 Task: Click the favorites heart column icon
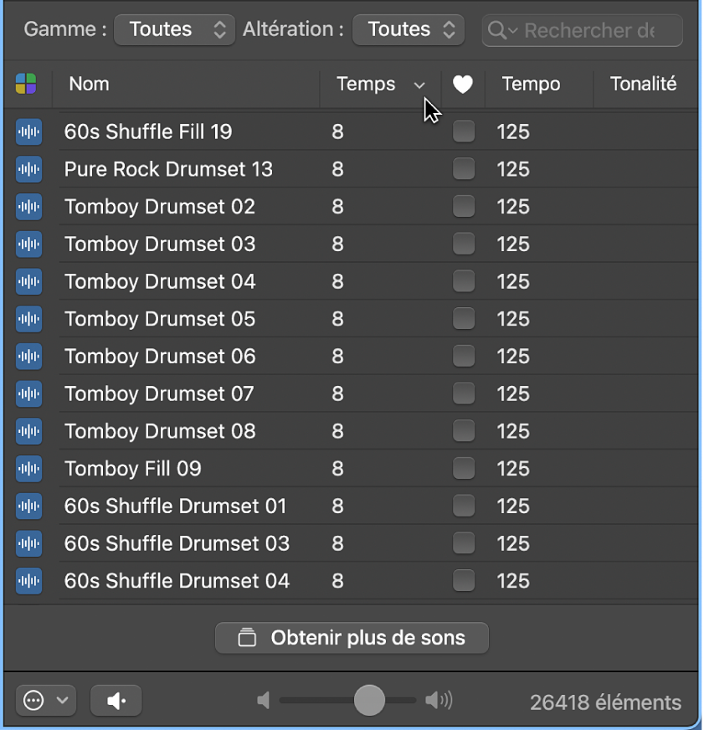pos(463,84)
